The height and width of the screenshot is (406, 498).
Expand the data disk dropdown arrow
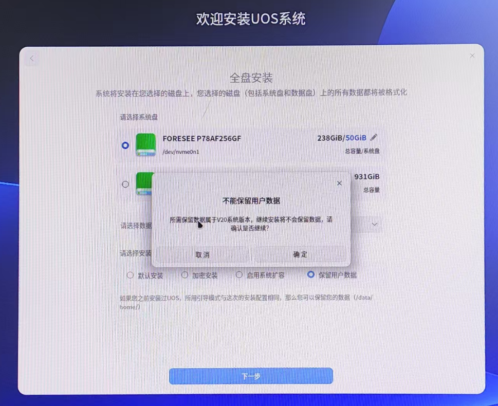tap(375, 224)
